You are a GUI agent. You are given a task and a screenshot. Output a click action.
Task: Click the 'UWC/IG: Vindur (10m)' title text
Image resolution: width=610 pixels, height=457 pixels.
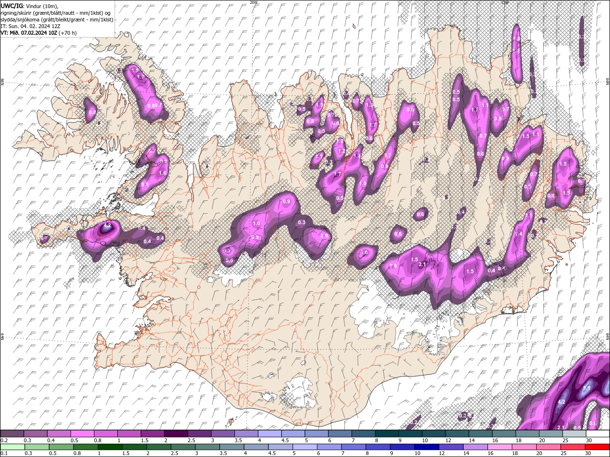(30, 6)
